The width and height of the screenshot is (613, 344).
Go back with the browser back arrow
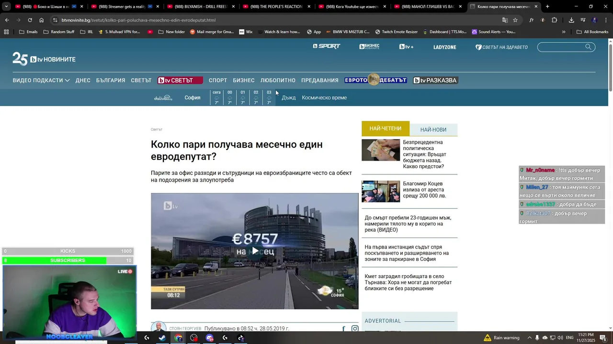pos(7,20)
